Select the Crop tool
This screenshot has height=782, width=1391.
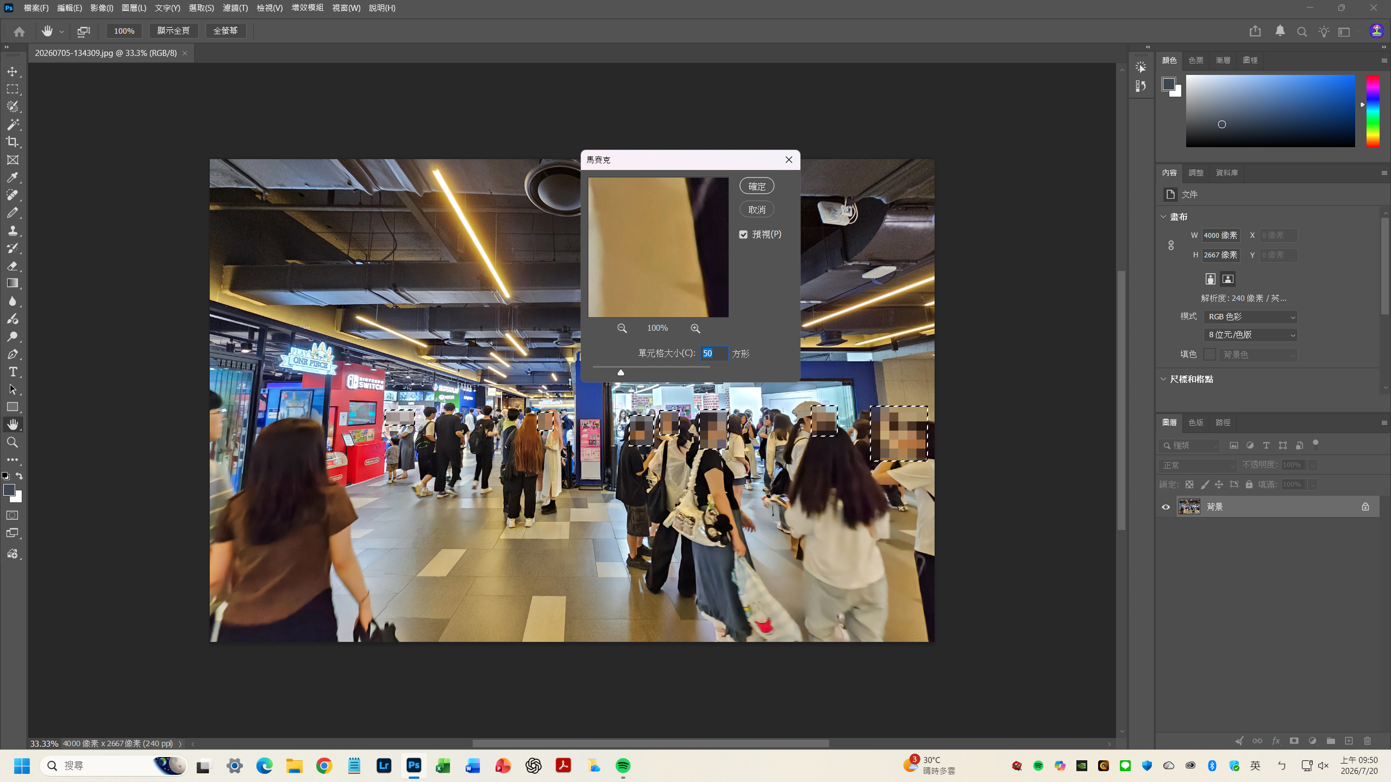pyautogui.click(x=12, y=142)
